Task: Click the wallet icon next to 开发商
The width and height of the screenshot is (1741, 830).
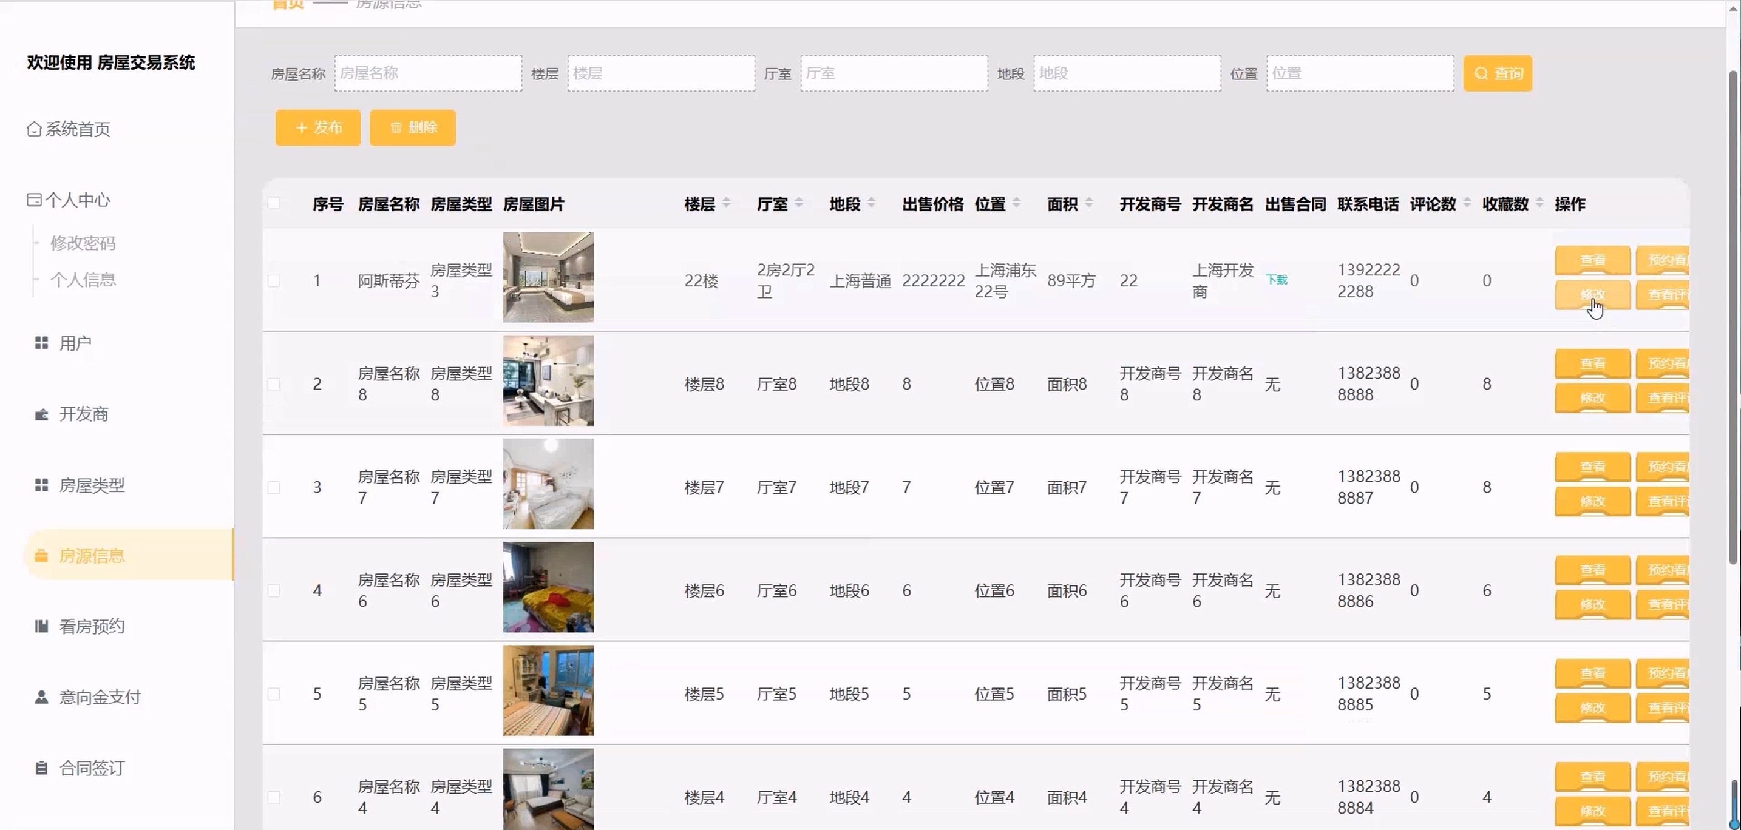Action: coord(41,414)
